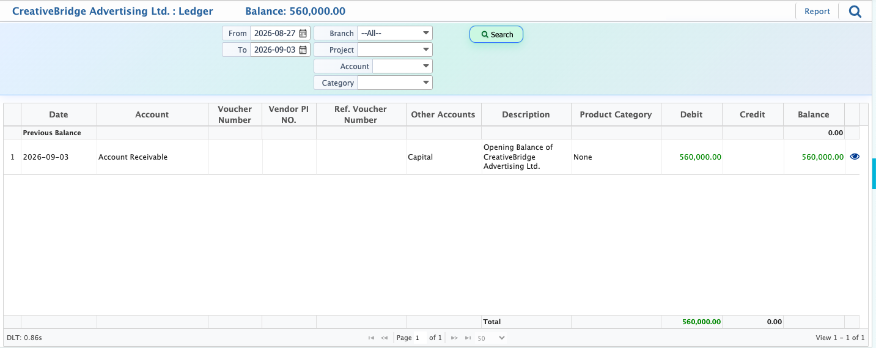Click the total credit 0.00 in footer
876x348 pixels.
coord(775,322)
